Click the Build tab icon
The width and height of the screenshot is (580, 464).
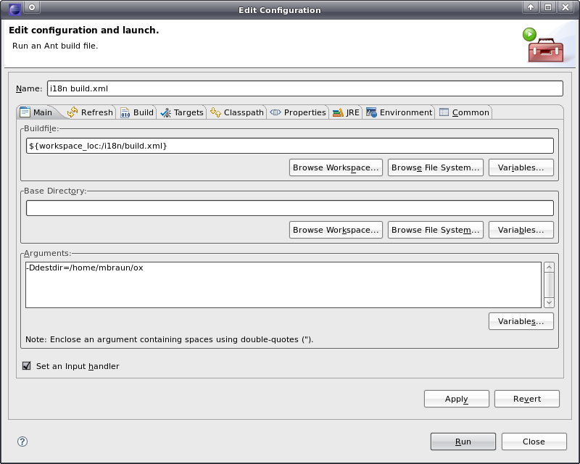[x=125, y=112]
